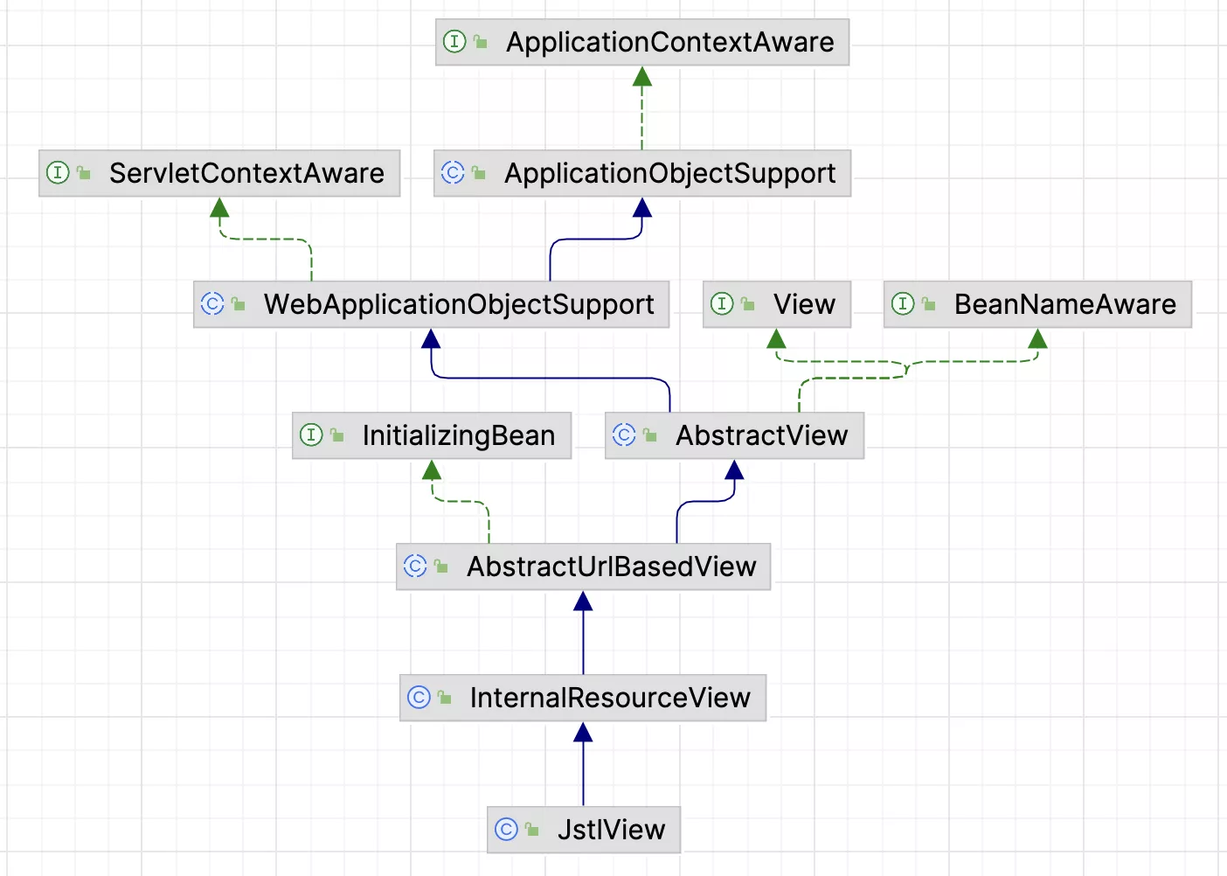This screenshot has width=1227, height=876.
Task: Click the lock icon beside AbstractView
Action: (x=650, y=435)
